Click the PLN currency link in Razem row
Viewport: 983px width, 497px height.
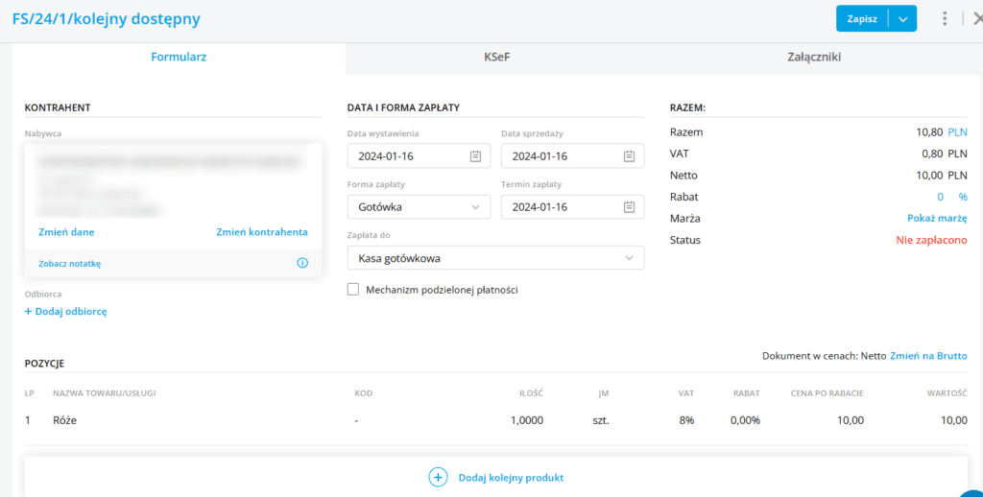coord(957,132)
